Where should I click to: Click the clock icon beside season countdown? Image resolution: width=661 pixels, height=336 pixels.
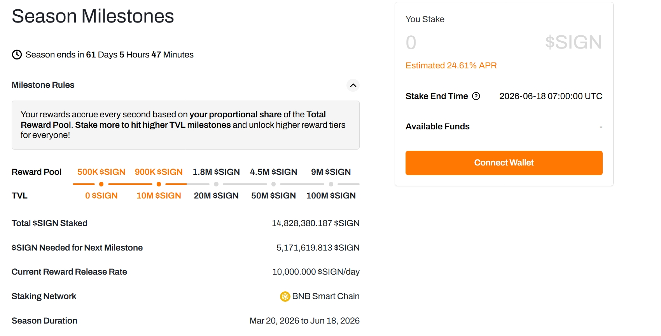[17, 55]
